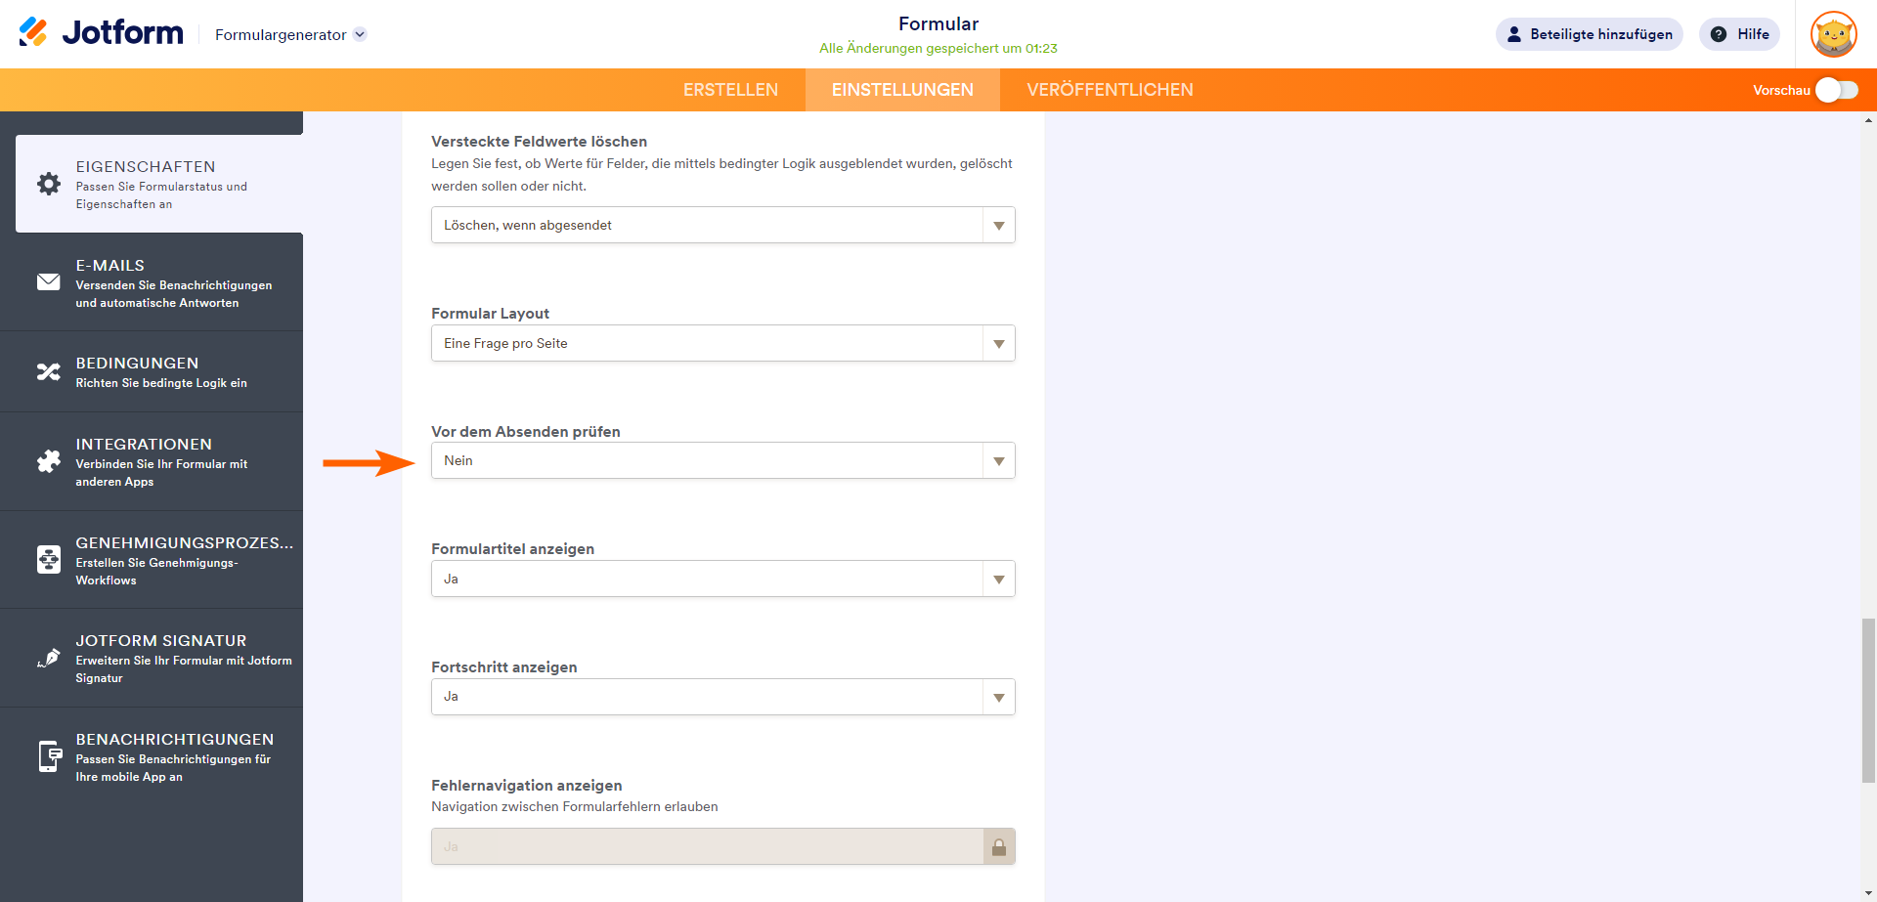Switch to the ERSTELLEN tab
The height and width of the screenshot is (902, 1877).
point(730,90)
